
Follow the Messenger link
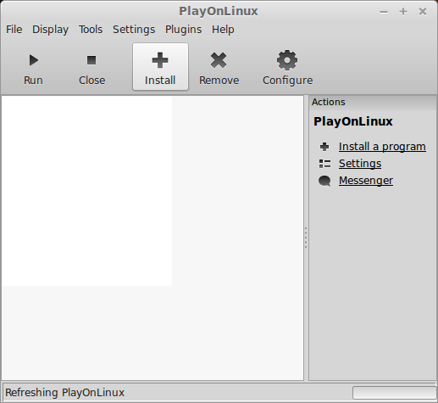pos(366,181)
